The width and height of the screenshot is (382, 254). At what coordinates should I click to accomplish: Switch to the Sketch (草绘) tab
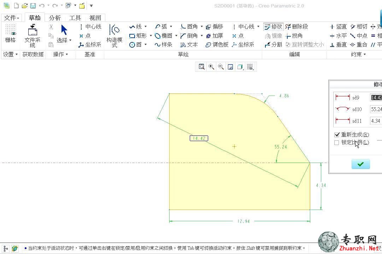pos(35,18)
